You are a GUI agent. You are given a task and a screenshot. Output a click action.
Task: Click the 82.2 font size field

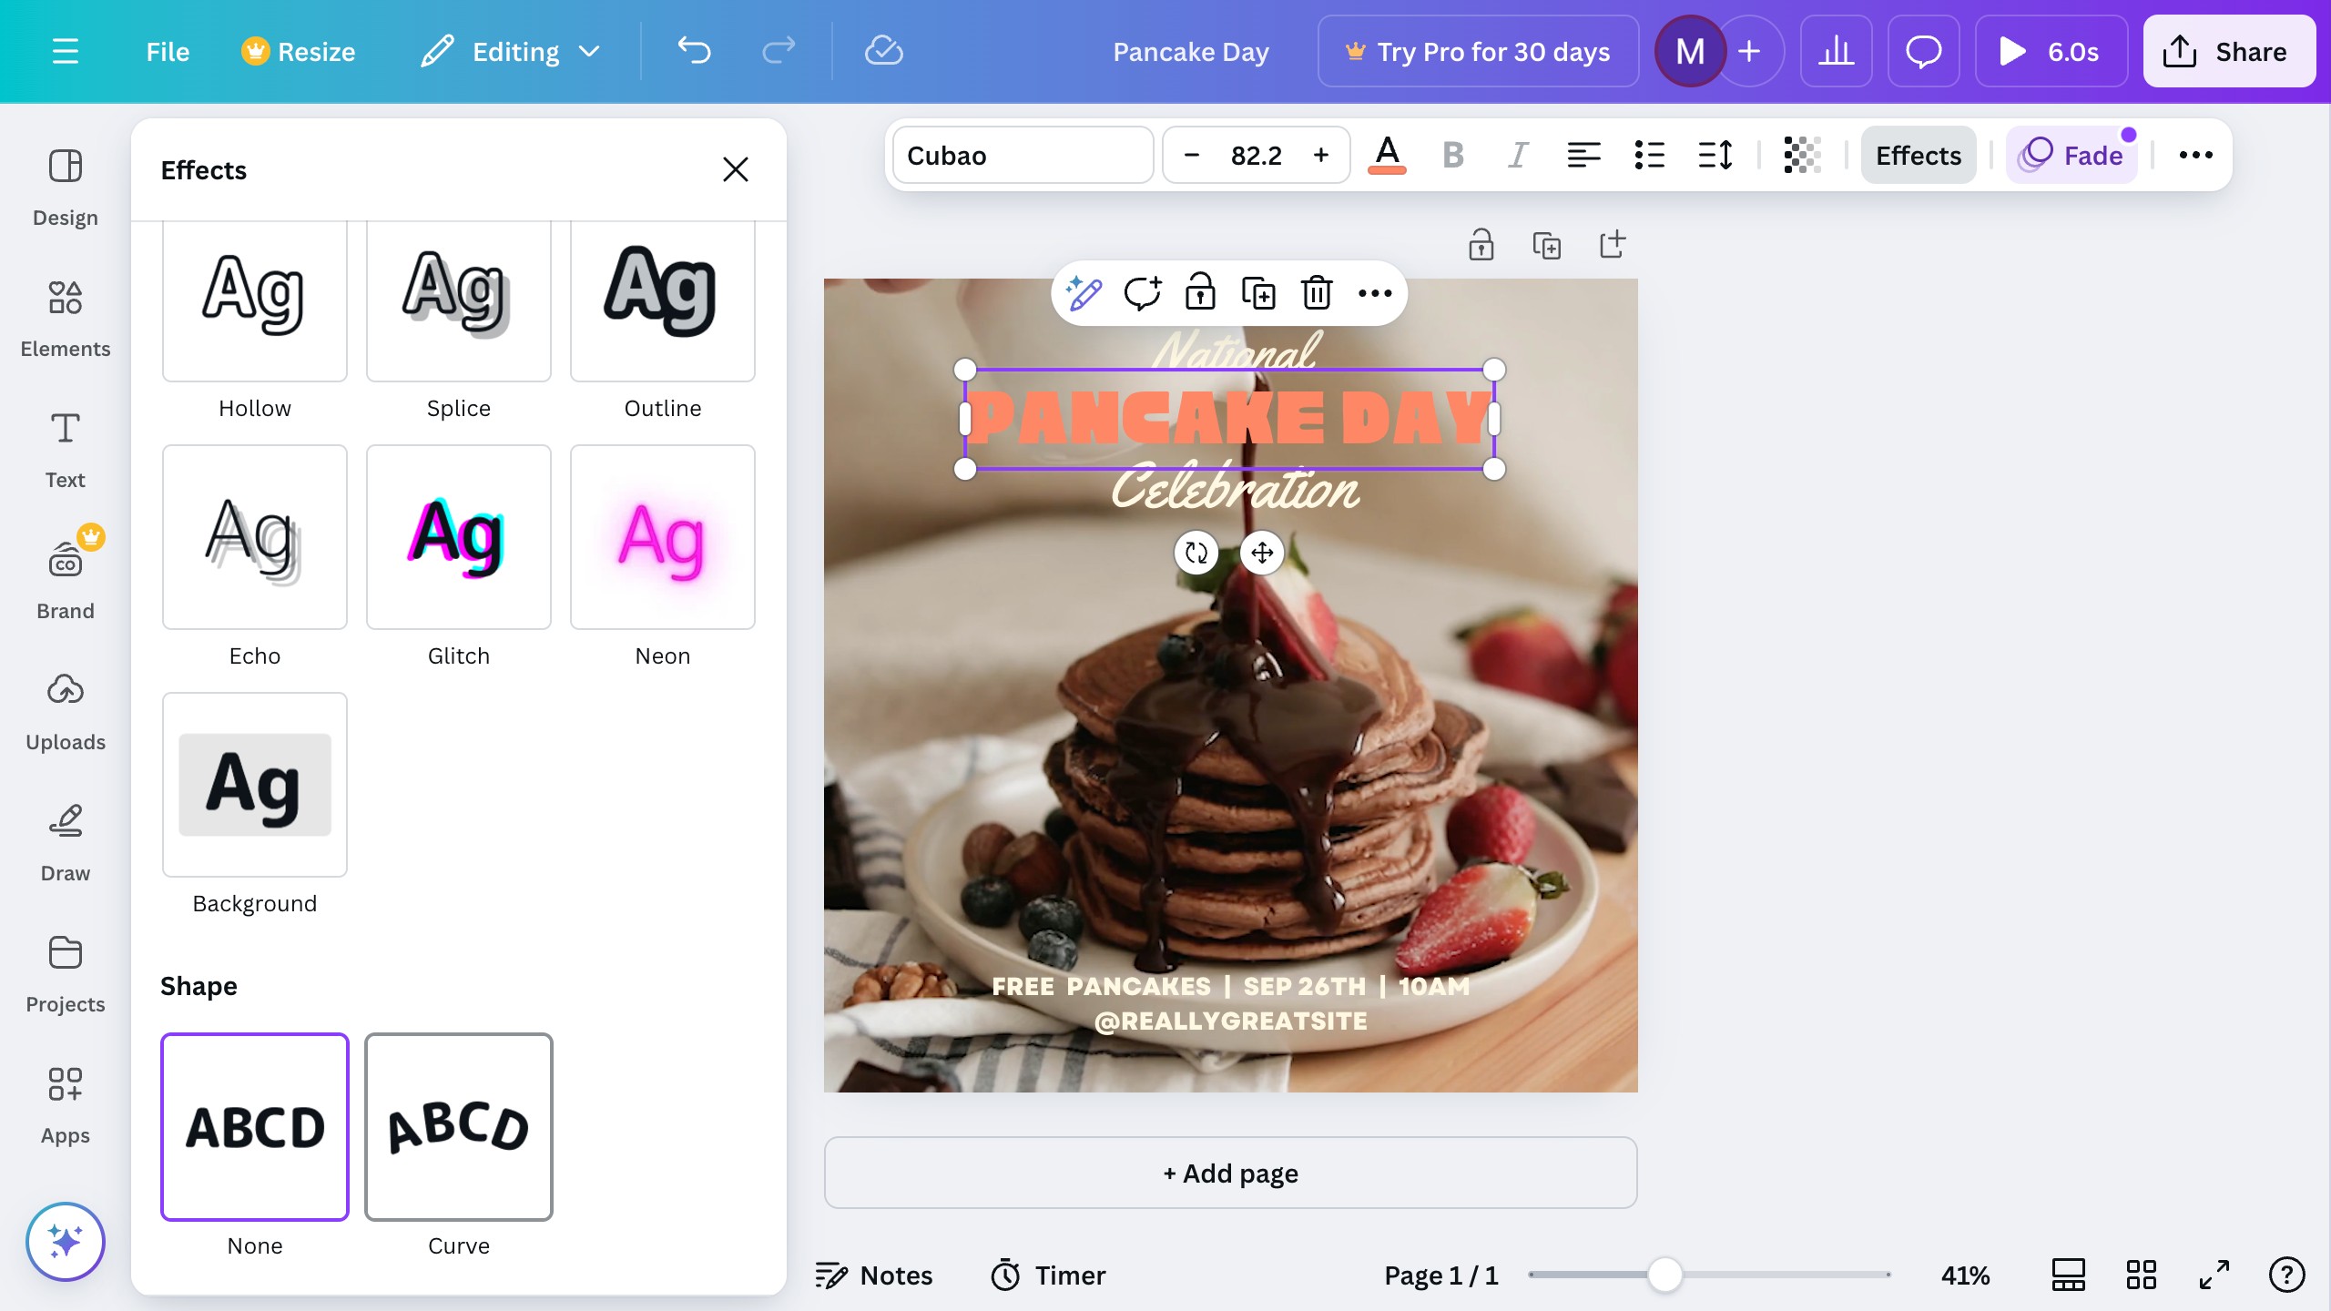1257,156
